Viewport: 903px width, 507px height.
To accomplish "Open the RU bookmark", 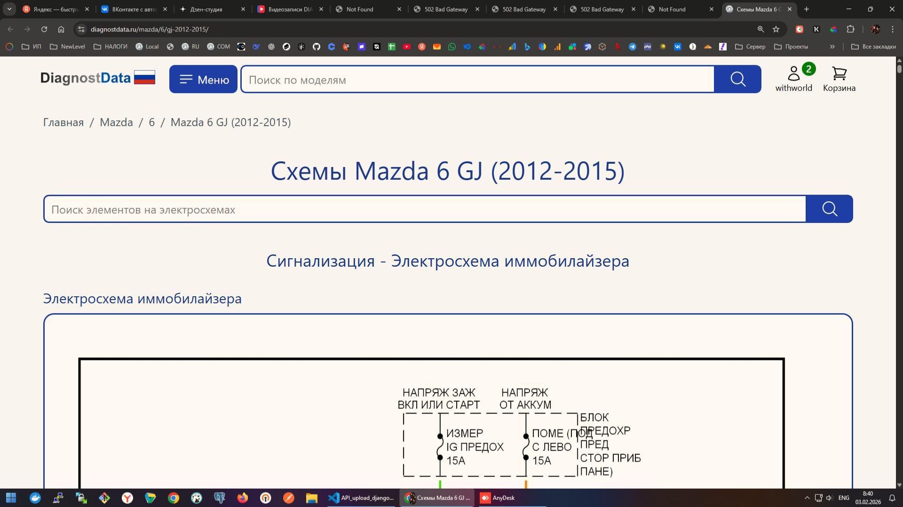I will point(190,47).
